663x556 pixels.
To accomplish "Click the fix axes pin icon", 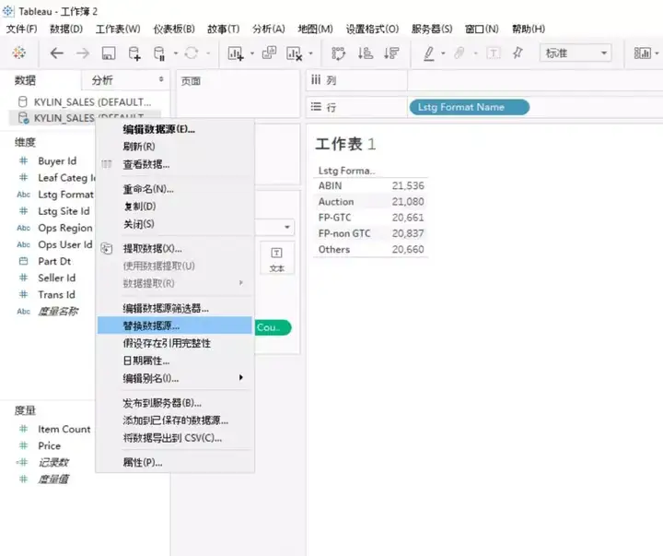I will [518, 53].
